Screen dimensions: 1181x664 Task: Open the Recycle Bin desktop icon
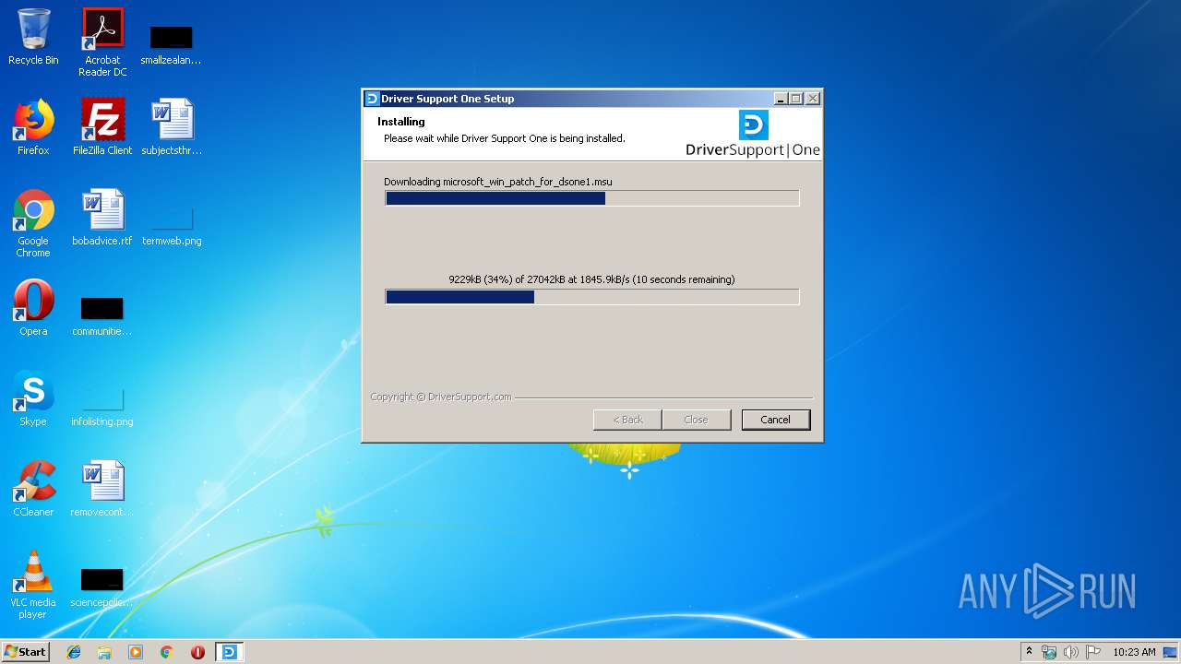[x=33, y=37]
